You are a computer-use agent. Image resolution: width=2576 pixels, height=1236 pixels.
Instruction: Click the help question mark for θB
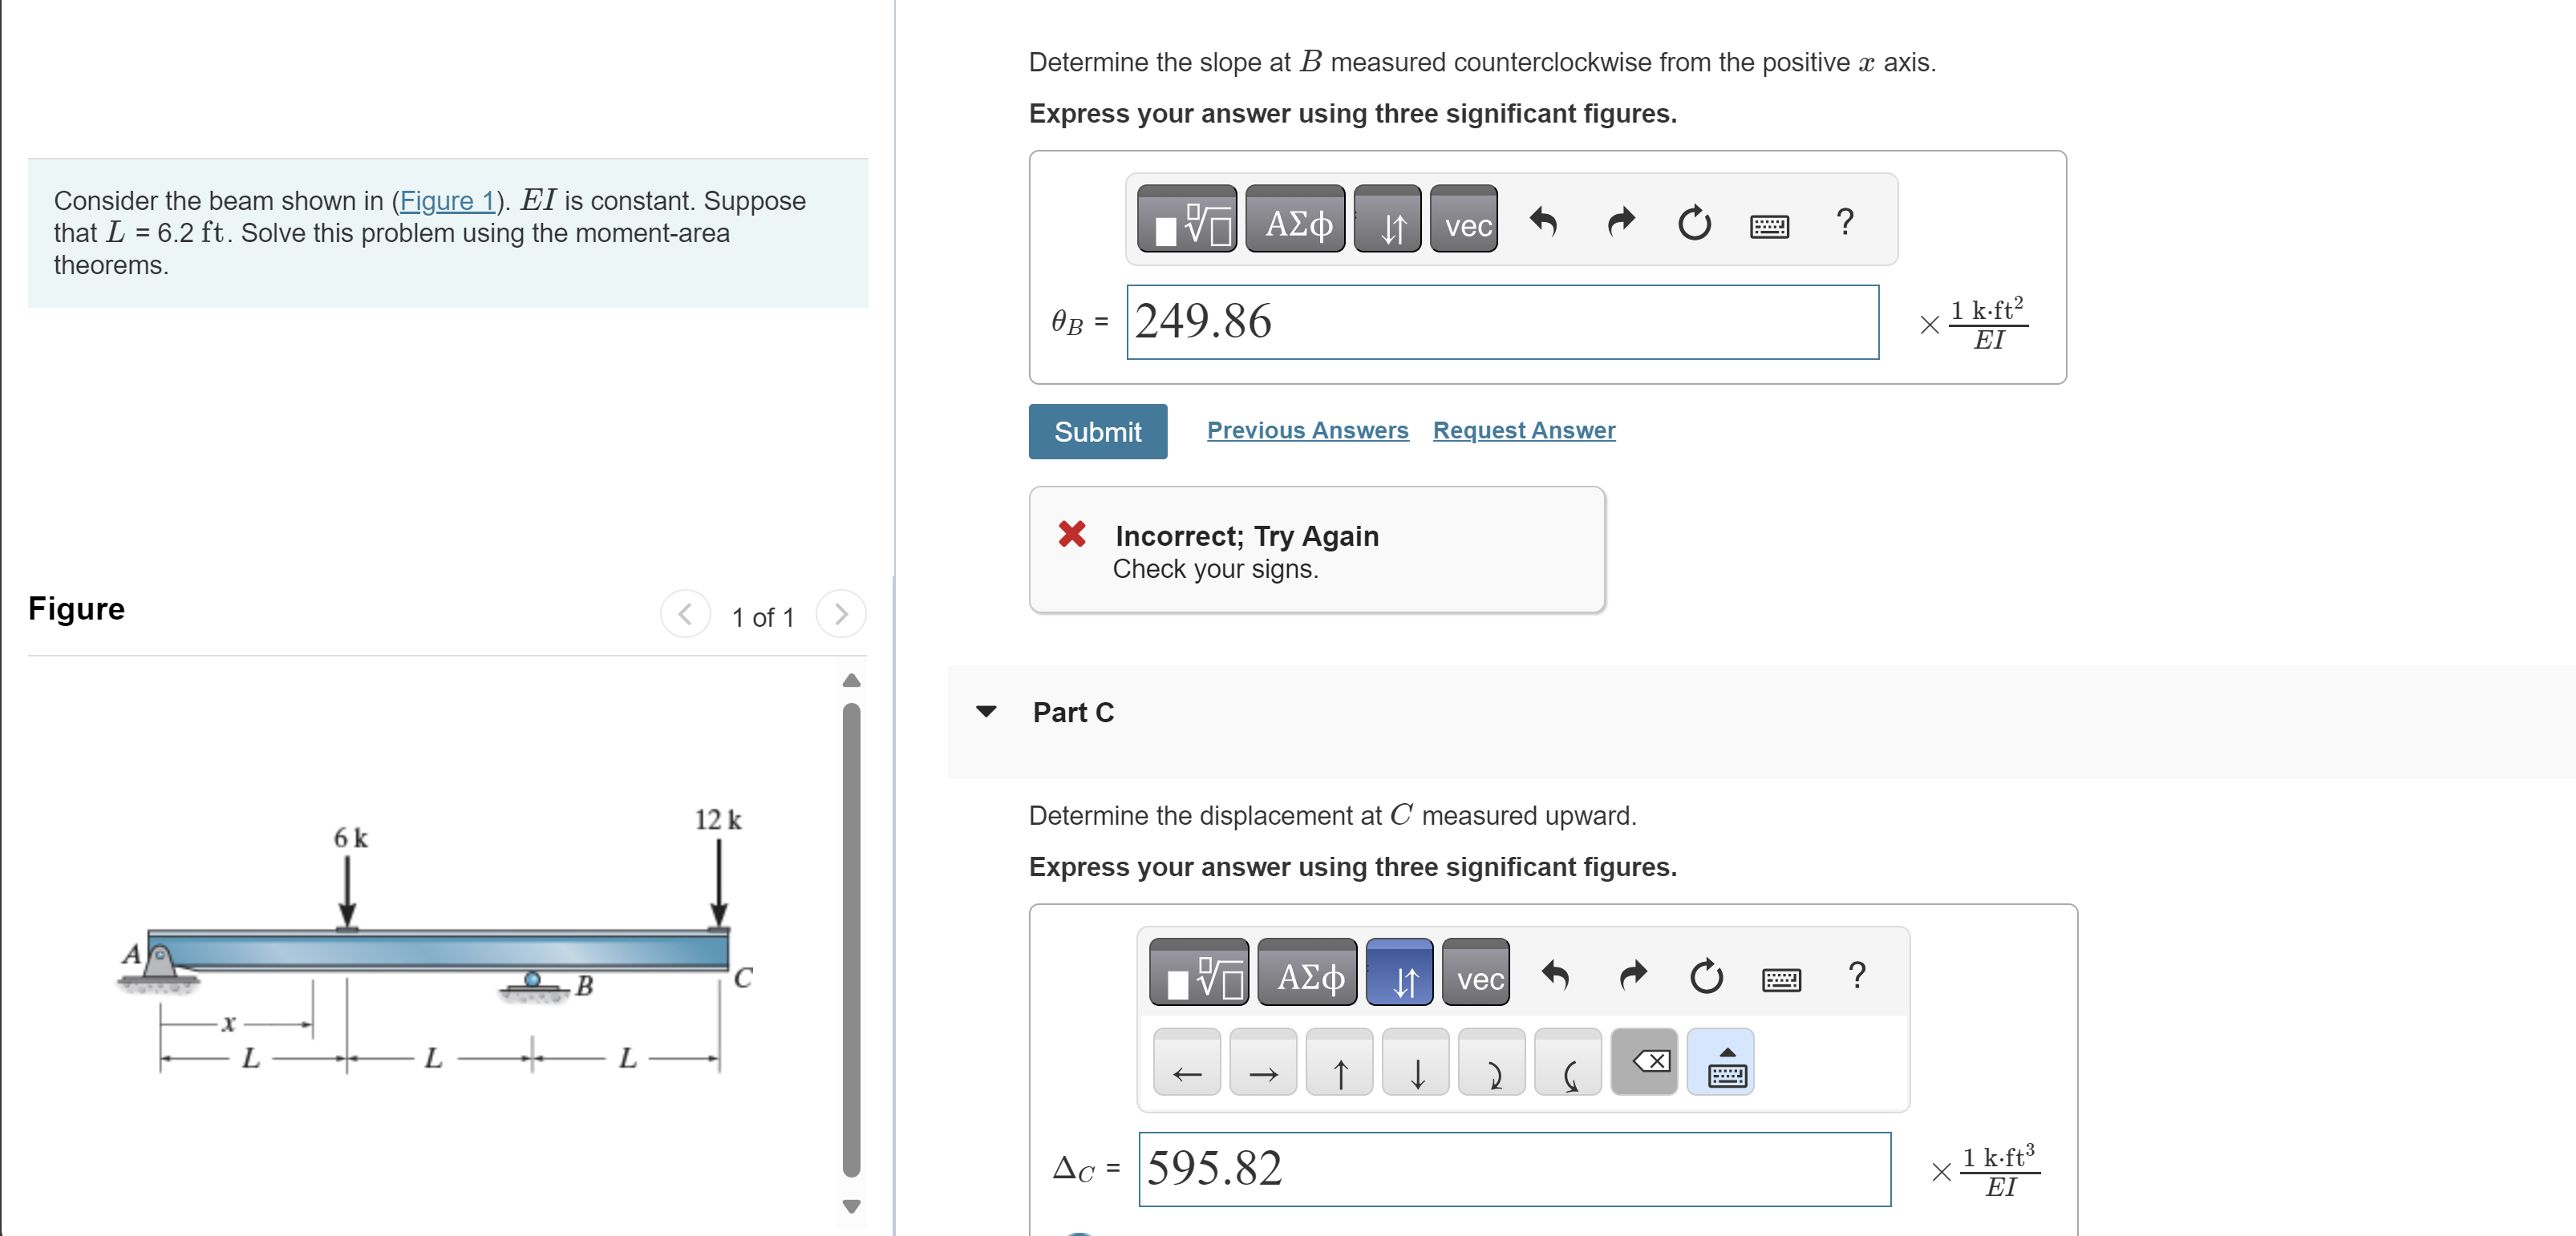1845,220
